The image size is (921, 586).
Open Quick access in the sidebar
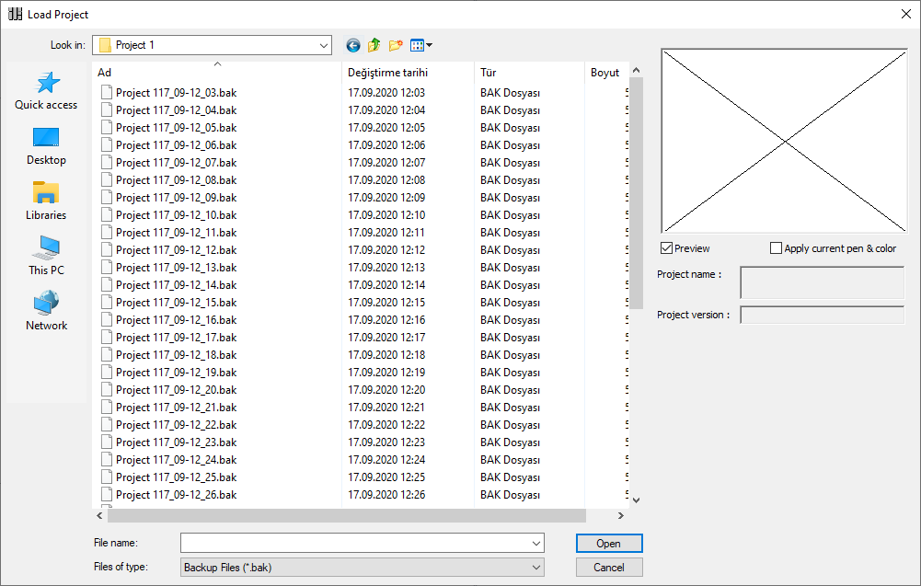coord(46,90)
